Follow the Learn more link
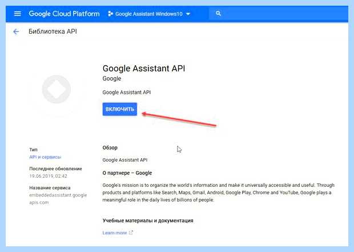The width and height of the screenshot is (354, 252). (114, 233)
